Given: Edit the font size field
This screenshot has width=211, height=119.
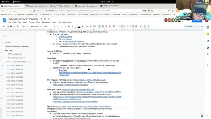Looking at the screenshot, I should point(61,26).
